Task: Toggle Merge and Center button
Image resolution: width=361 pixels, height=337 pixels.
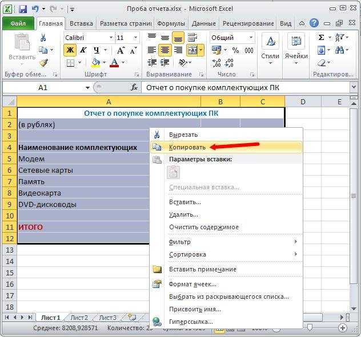Action: pos(192,50)
